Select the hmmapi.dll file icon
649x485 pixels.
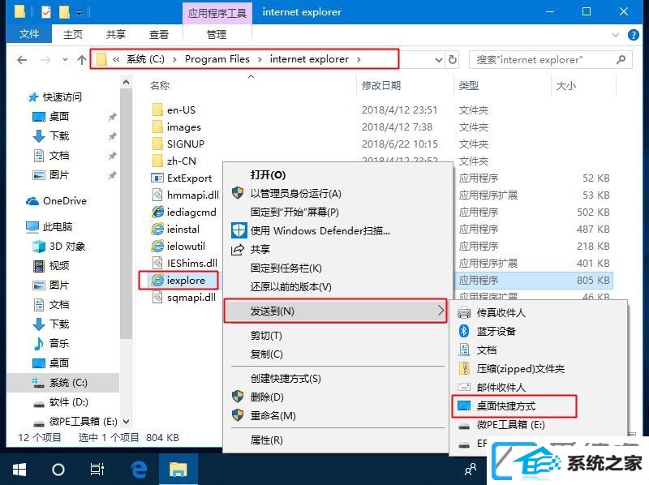coord(157,195)
